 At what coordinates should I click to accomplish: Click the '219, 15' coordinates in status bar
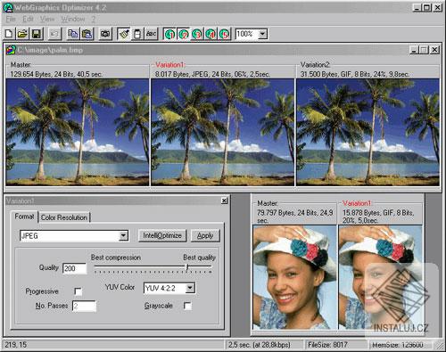tap(16, 345)
